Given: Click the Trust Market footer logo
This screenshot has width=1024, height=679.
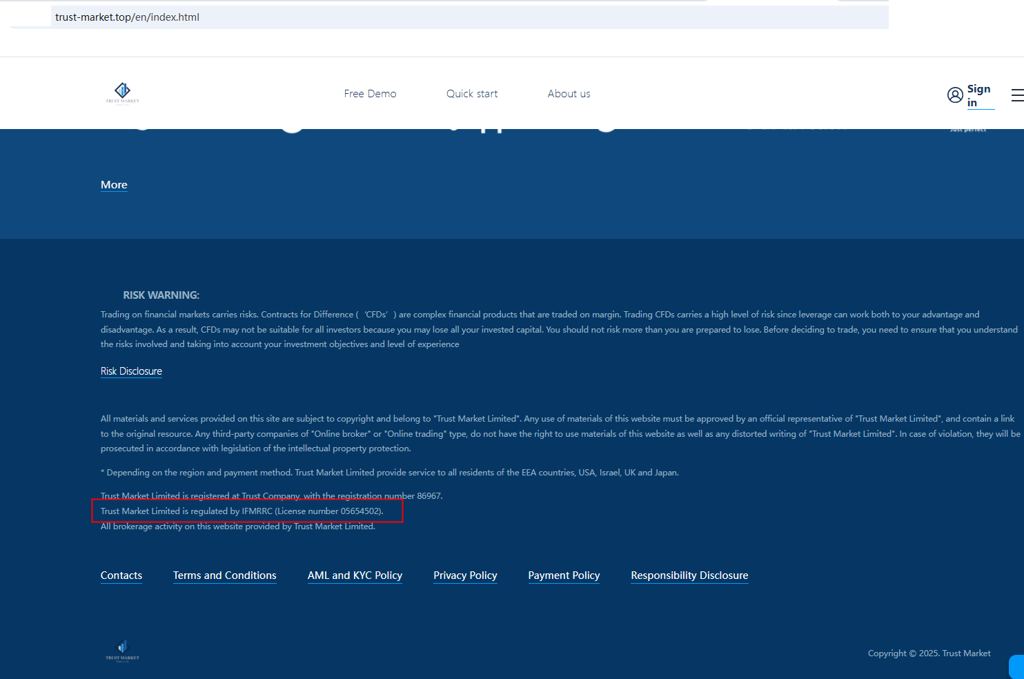Looking at the screenshot, I should 122,650.
